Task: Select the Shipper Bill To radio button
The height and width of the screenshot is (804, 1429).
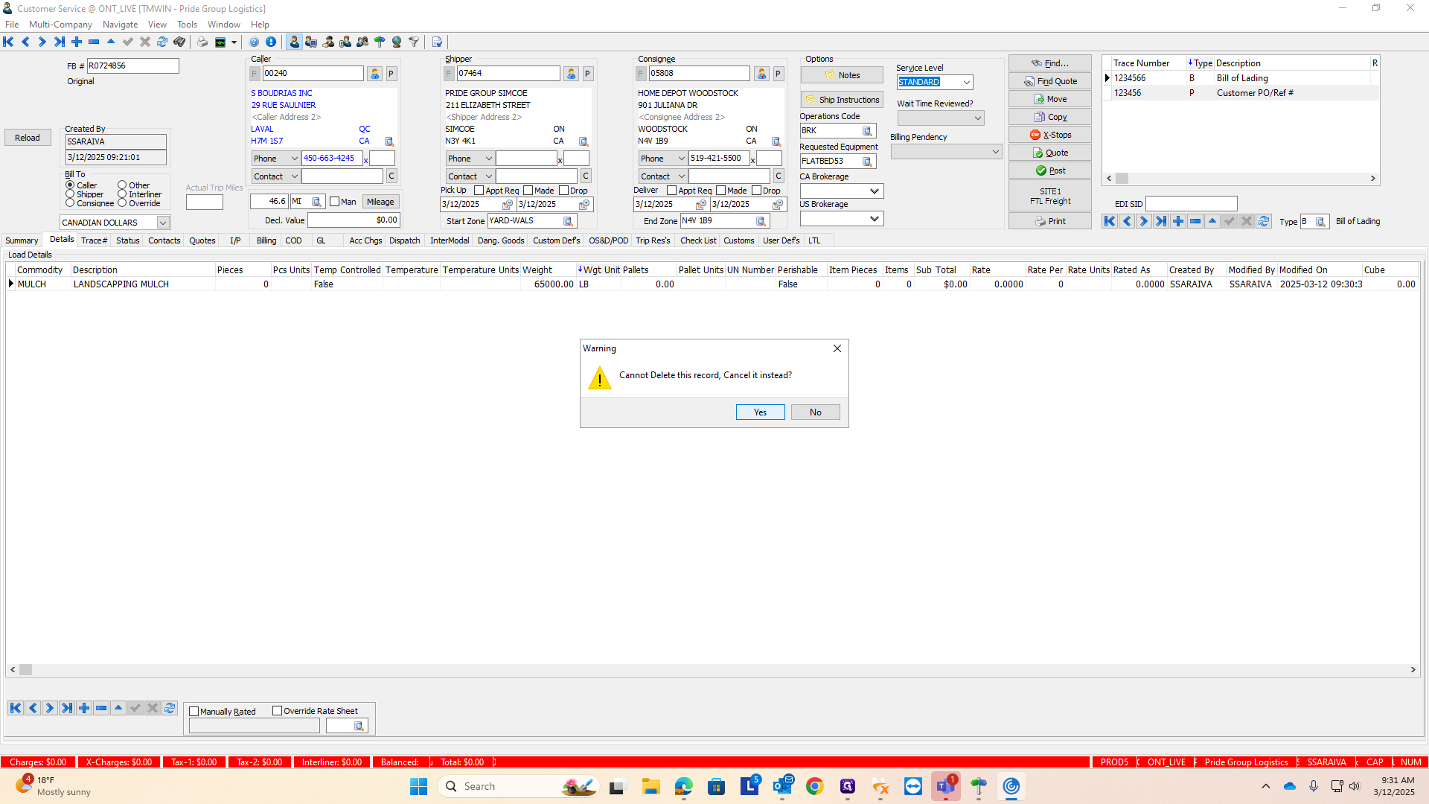Action: (70, 194)
